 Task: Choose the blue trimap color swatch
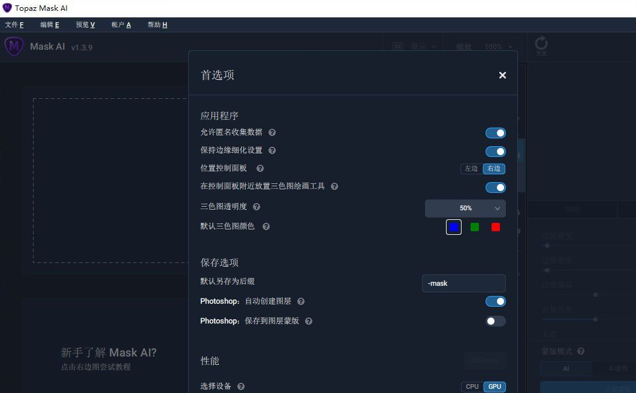[454, 227]
